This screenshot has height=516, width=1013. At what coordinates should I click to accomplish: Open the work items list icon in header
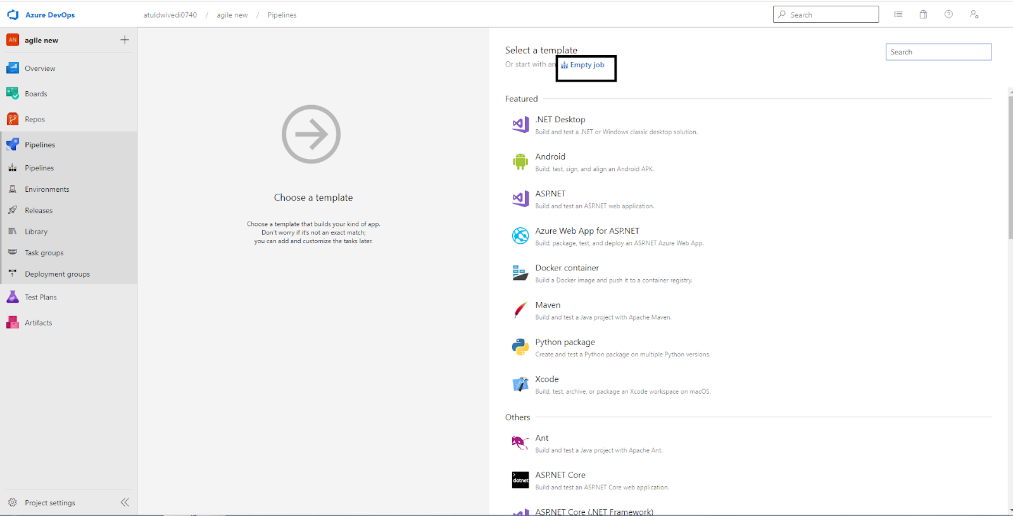pos(898,15)
